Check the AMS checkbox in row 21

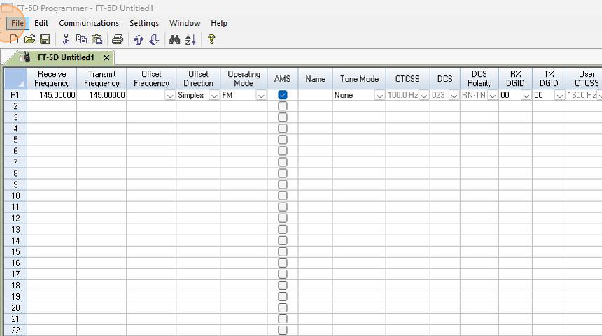pyautogui.click(x=283, y=319)
